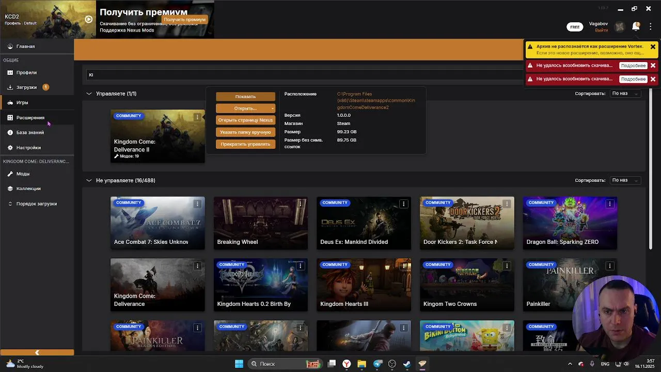Open three-dot menu on Kingdom Hearts III card
The height and width of the screenshot is (372, 661).
click(x=403, y=266)
